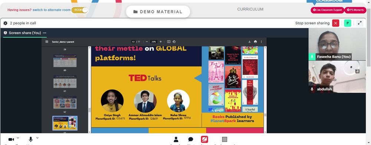Open Background effects icon
The width and height of the screenshot is (371, 145).
pyautogui.click(x=224, y=139)
